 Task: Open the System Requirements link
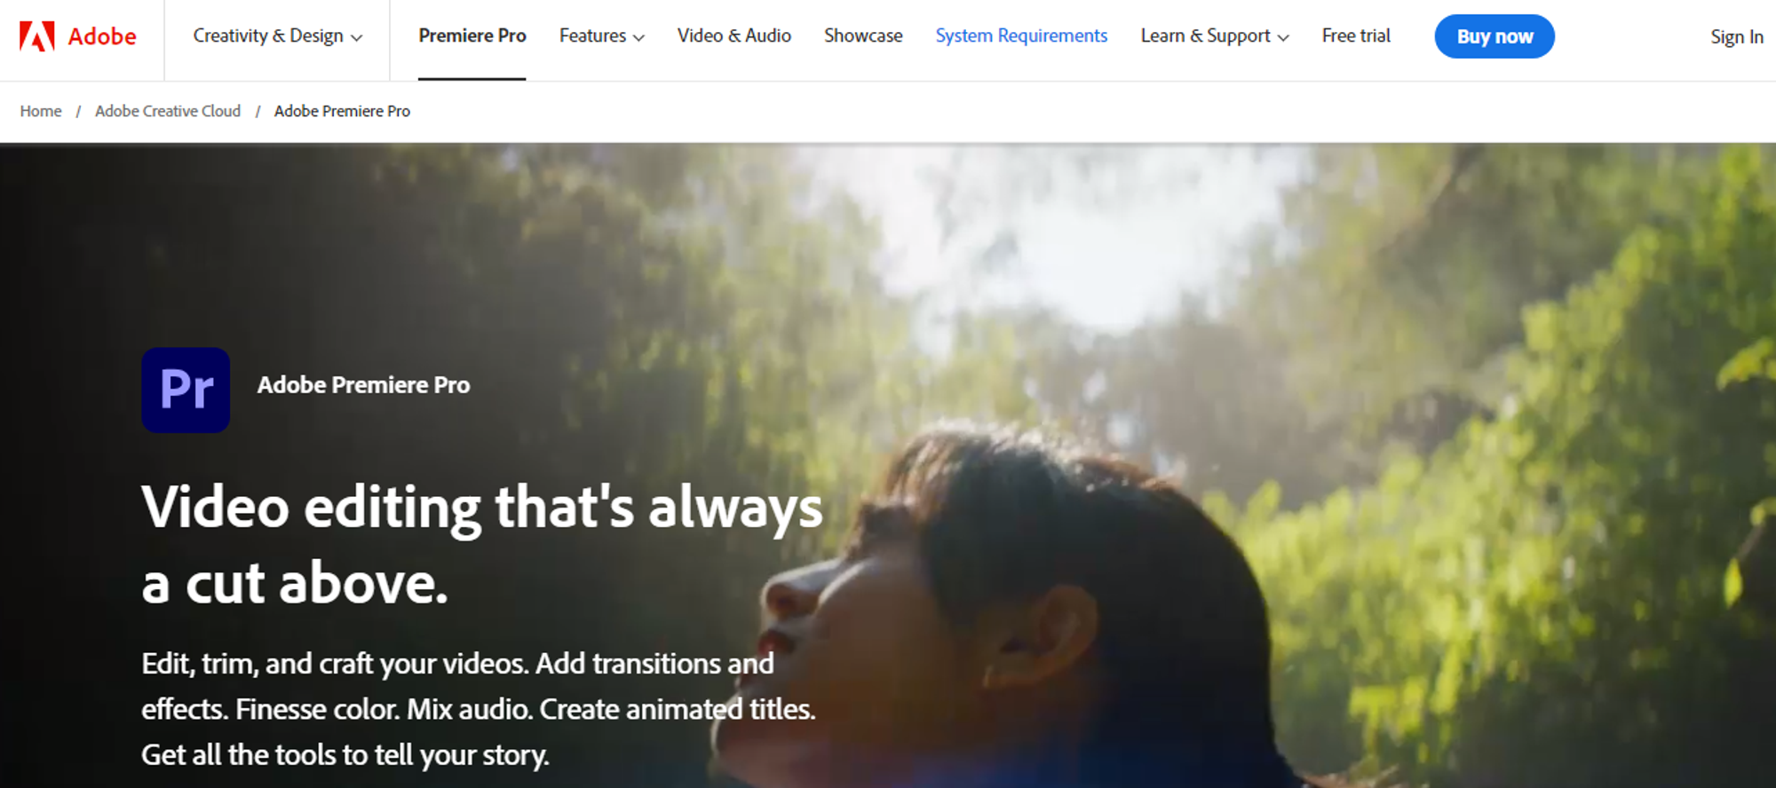[1021, 36]
